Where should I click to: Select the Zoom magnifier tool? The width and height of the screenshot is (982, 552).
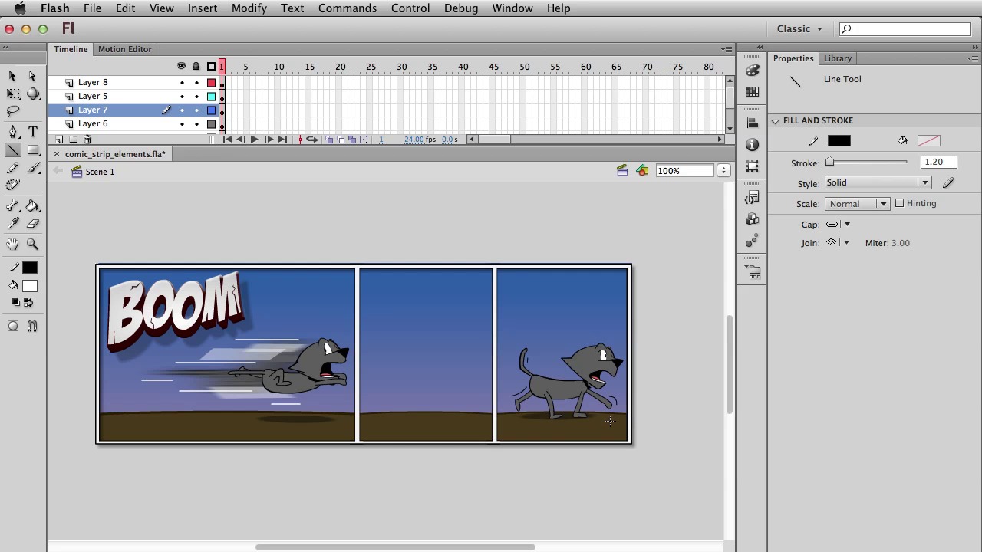(33, 244)
